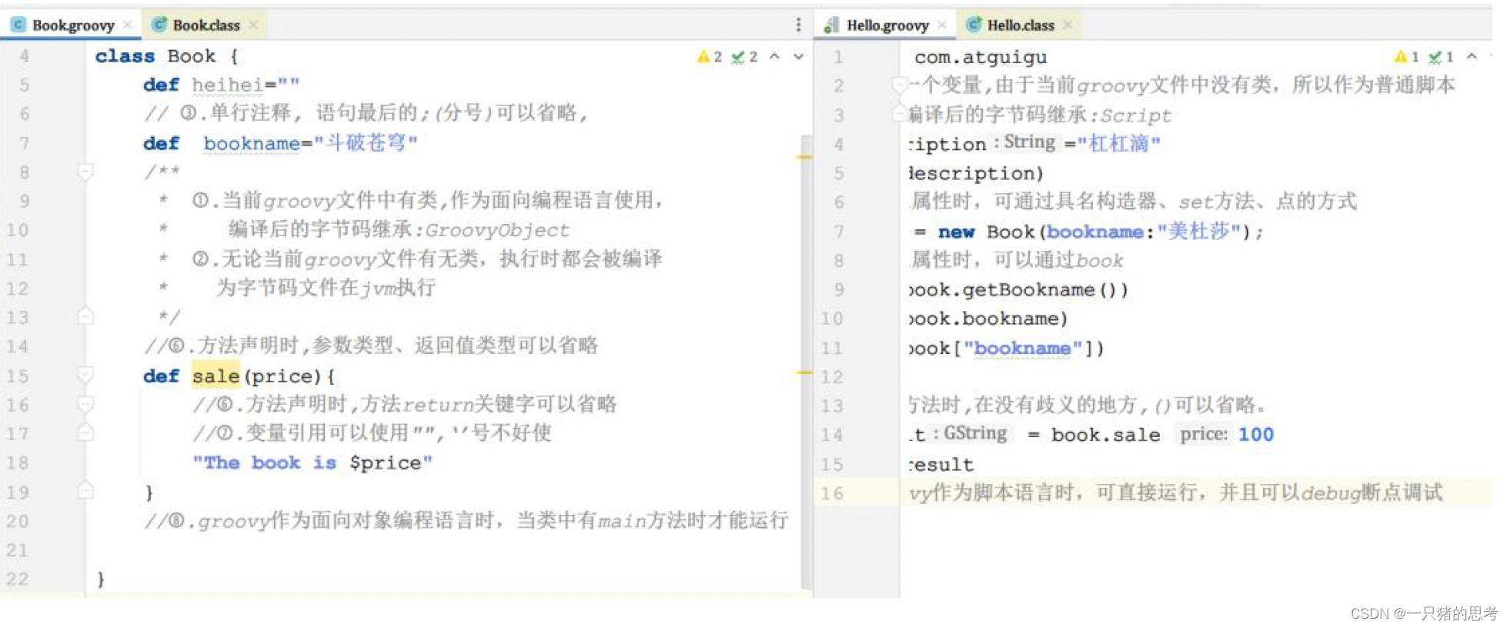Image resolution: width=1510 pixels, height=628 pixels.
Task: Click the closing brace on line 22
Action: pos(101,579)
